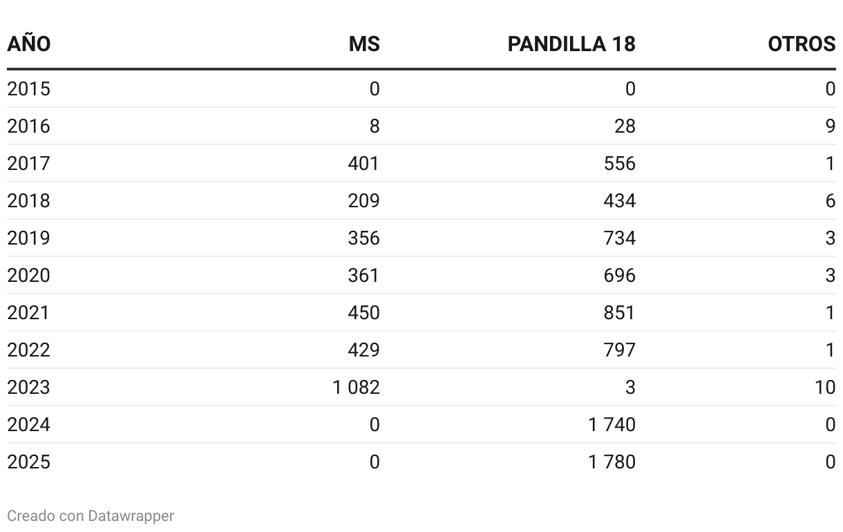This screenshot has height=532, width=843.
Task: Click the MS value 1 082 for 2023
Action: click(356, 388)
